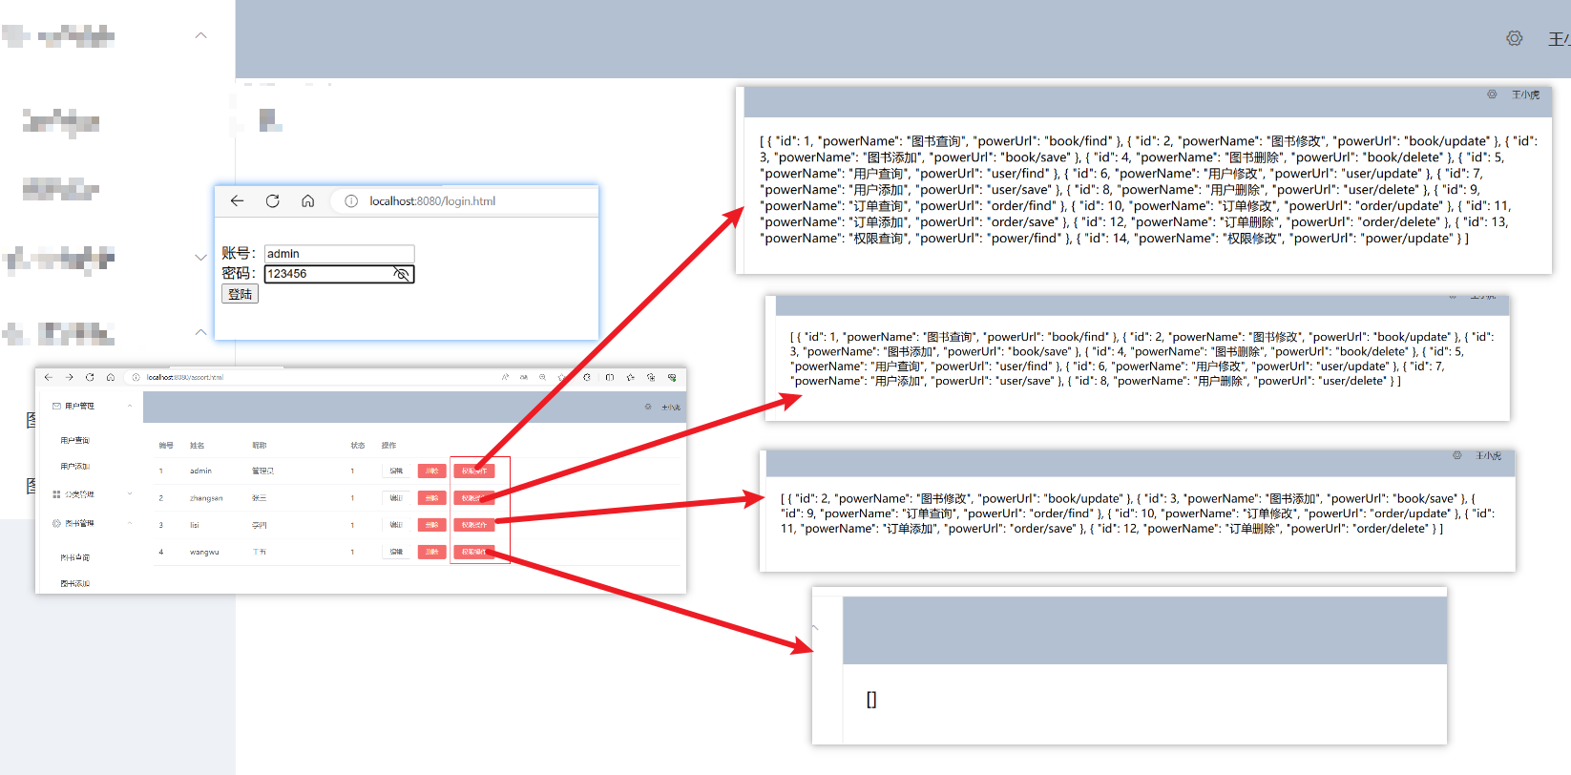The width and height of the screenshot is (1571, 775).
Task: Select the 'zhangsan' name cell
Action: [x=206, y=498]
